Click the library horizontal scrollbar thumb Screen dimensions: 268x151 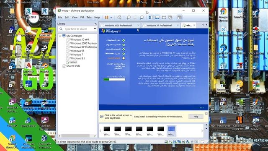click(x=75, y=136)
